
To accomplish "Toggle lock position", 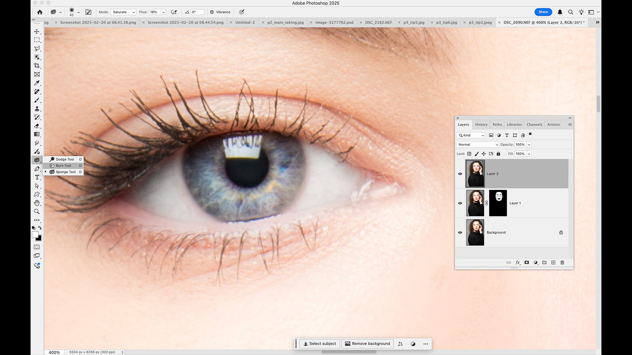I will tap(484, 154).
